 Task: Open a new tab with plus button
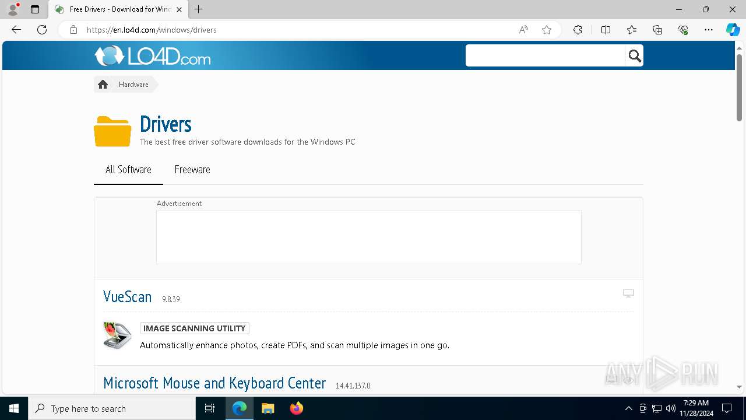(x=199, y=9)
